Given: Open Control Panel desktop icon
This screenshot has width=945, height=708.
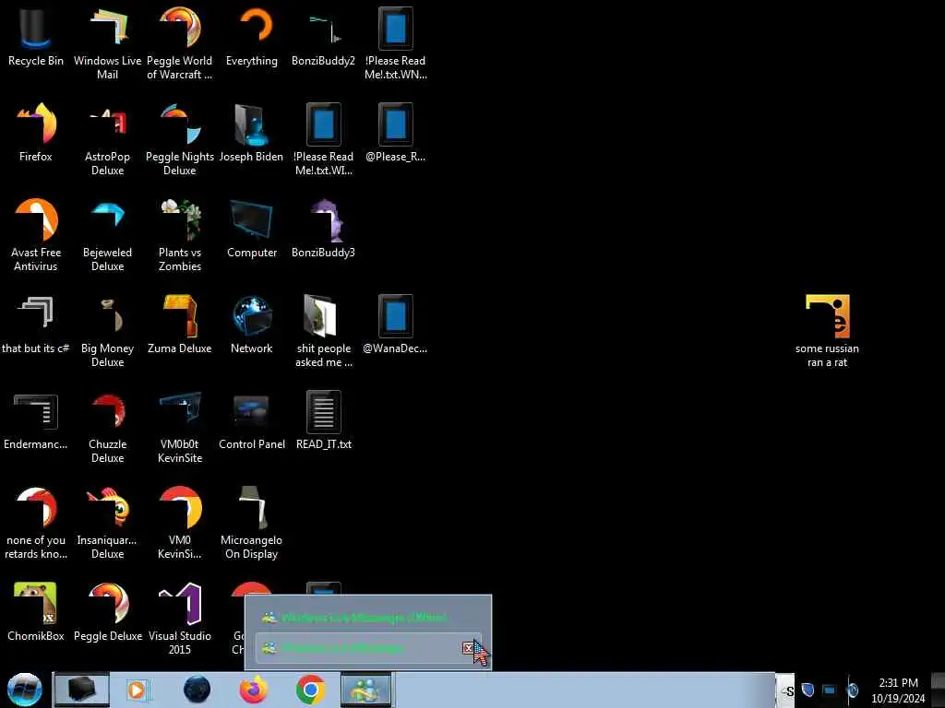Looking at the screenshot, I should pos(252,420).
